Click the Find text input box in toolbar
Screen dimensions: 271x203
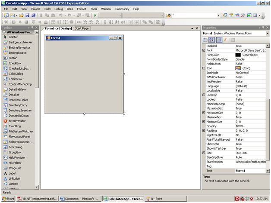pos(194,15)
